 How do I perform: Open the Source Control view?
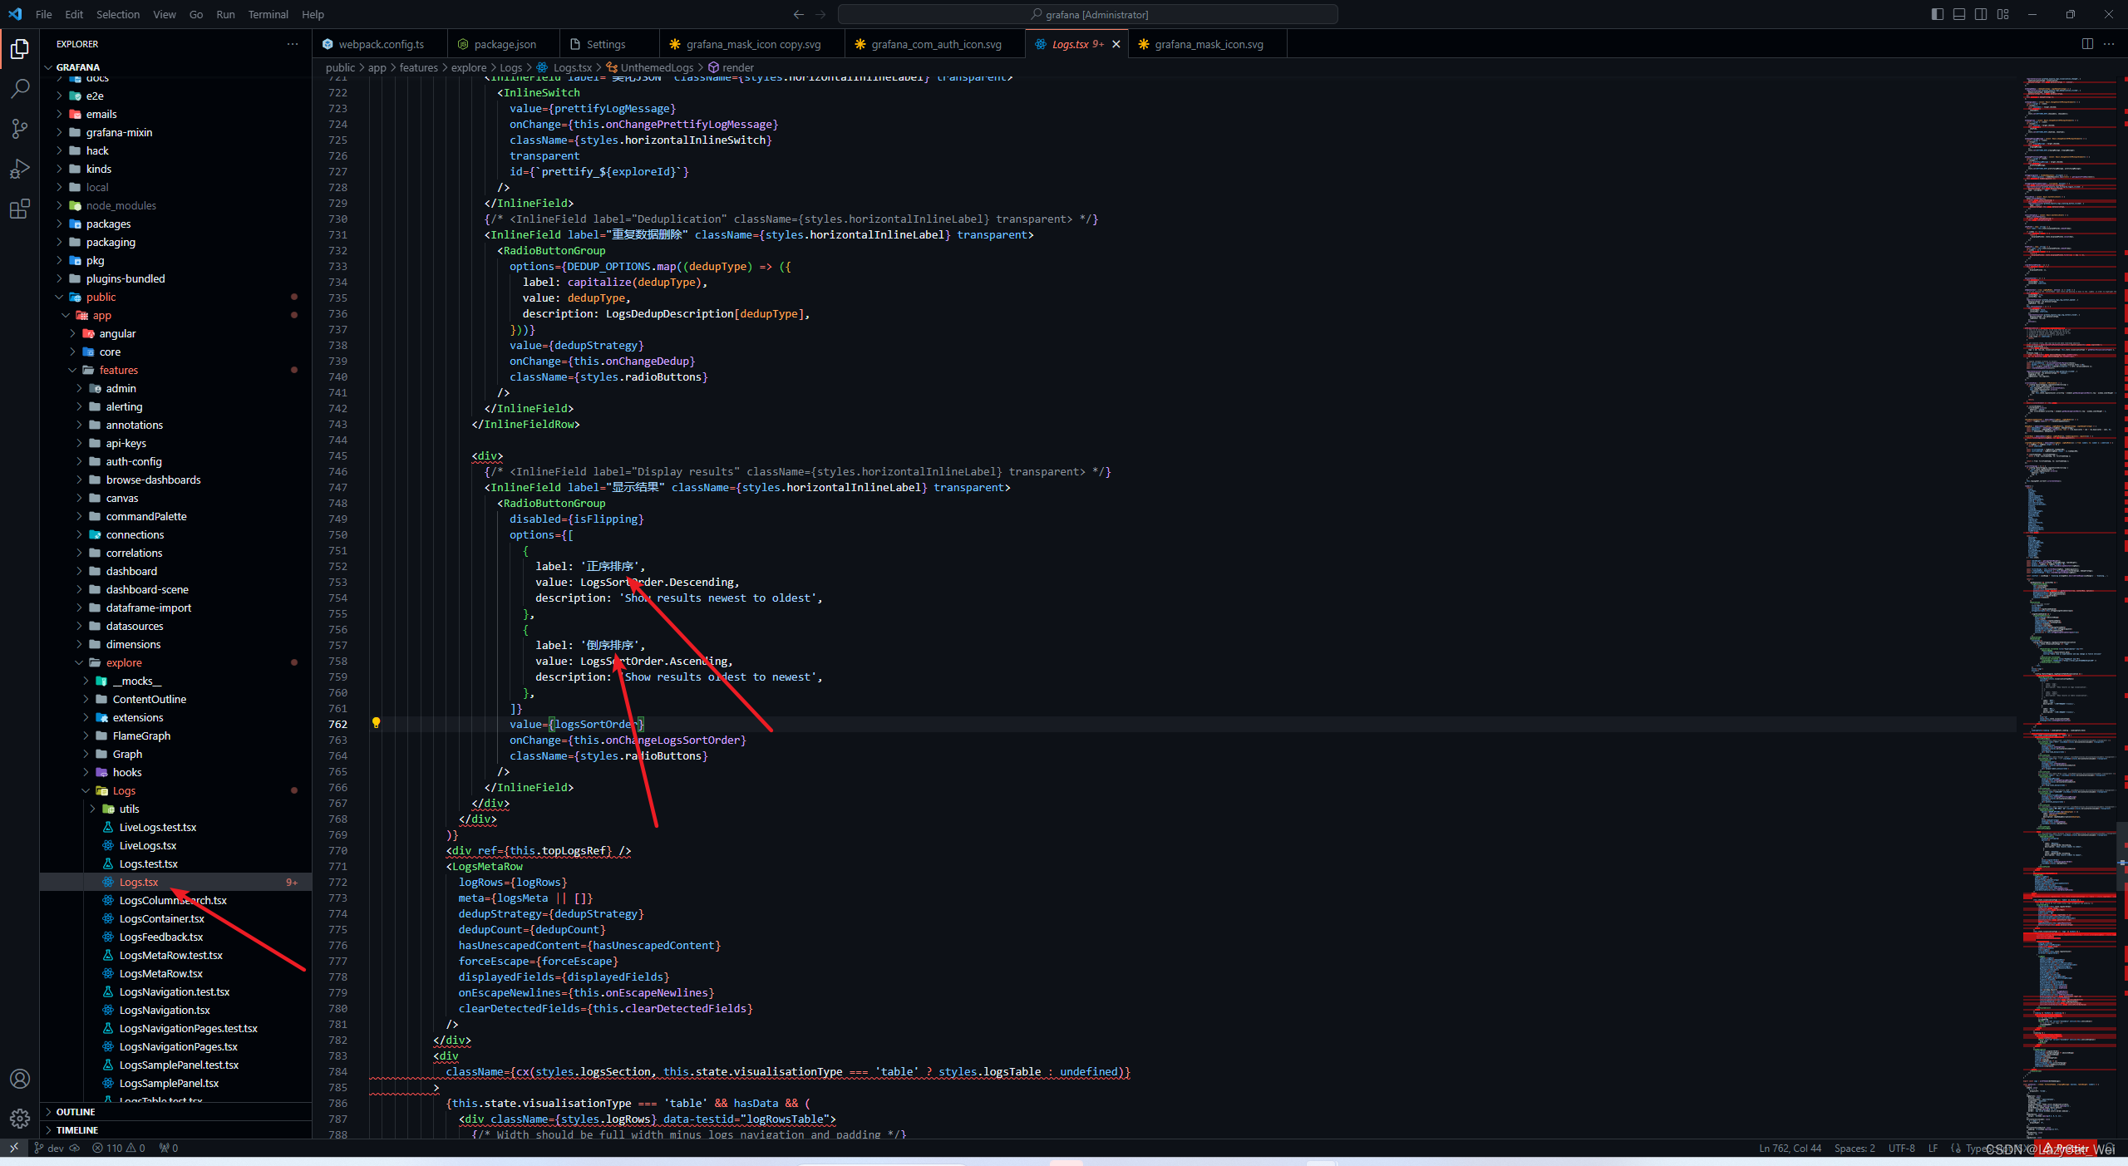coord(20,129)
